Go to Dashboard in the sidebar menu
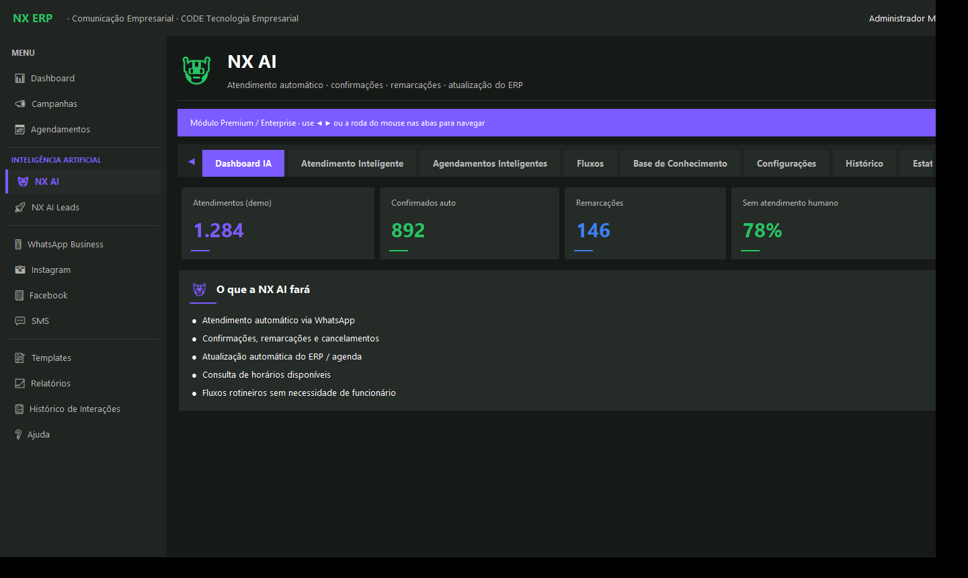Viewport: 968px width, 578px height. coord(83,79)
